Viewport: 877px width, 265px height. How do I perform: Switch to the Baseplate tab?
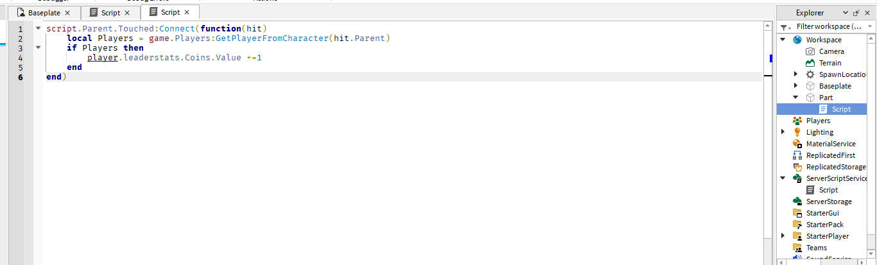pyautogui.click(x=44, y=13)
